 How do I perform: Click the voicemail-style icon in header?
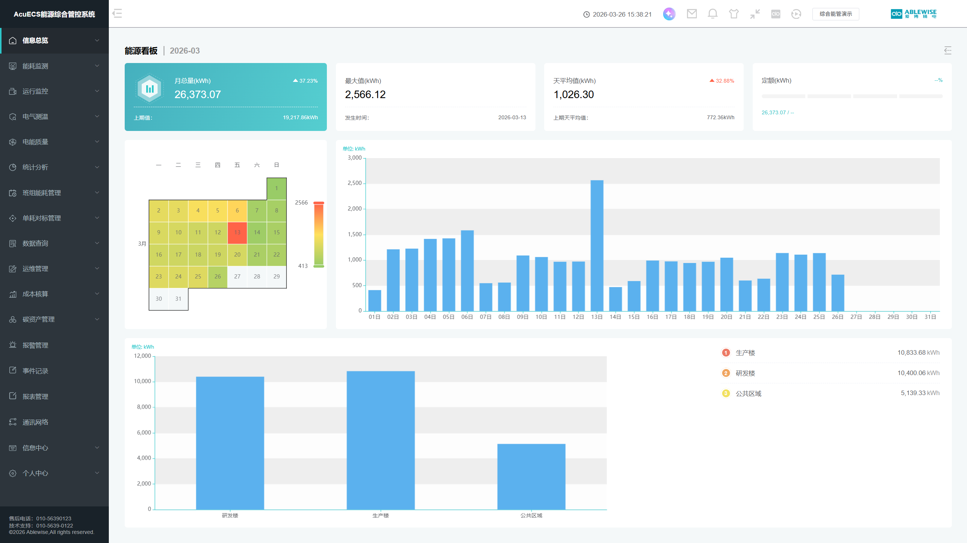click(x=775, y=14)
